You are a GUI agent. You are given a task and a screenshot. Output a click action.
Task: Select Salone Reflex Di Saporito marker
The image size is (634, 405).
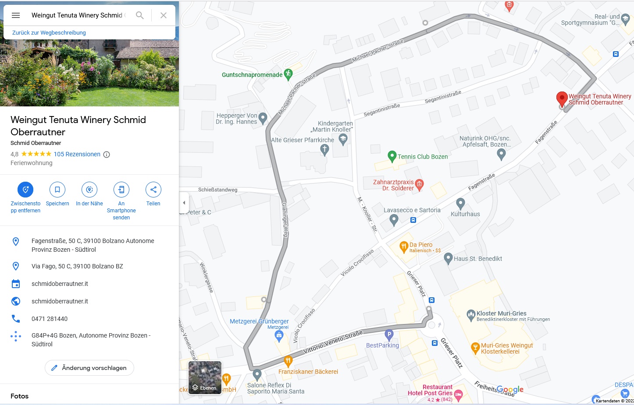pos(257,375)
